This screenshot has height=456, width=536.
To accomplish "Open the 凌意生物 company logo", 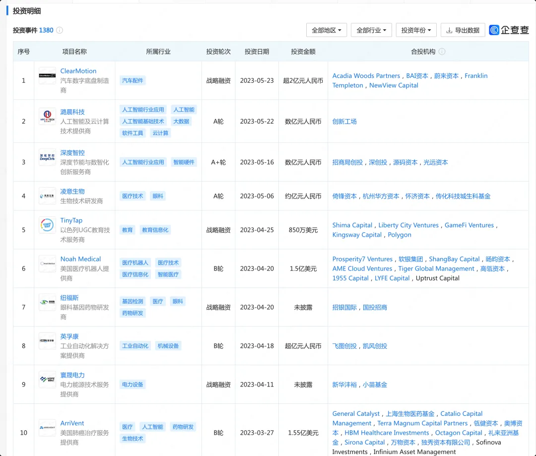I will coord(47,196).
